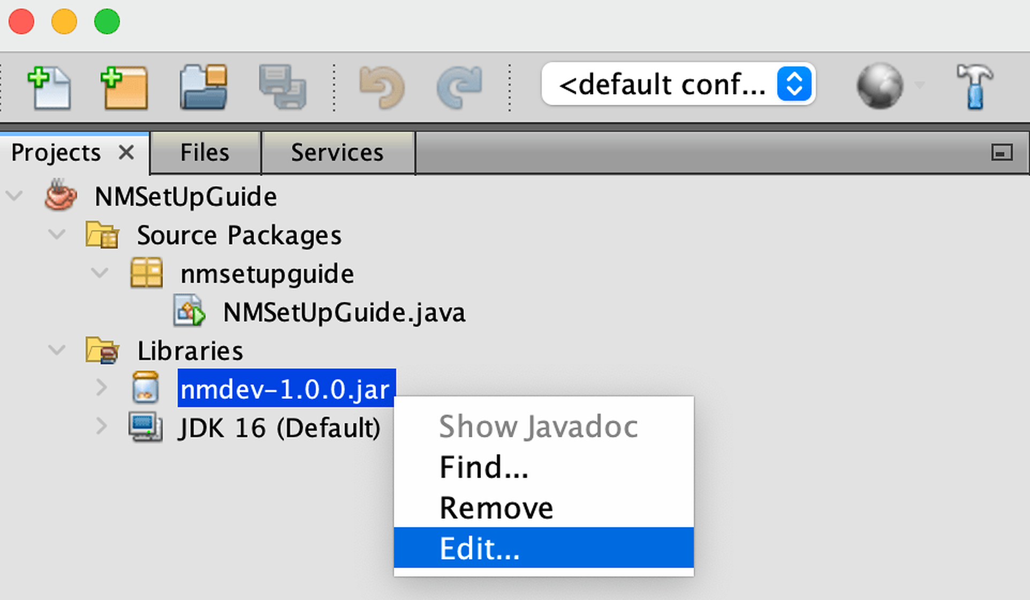Click the Source Packages folder icon
This screenshot has height=600, width=1030.
[102, 235]
